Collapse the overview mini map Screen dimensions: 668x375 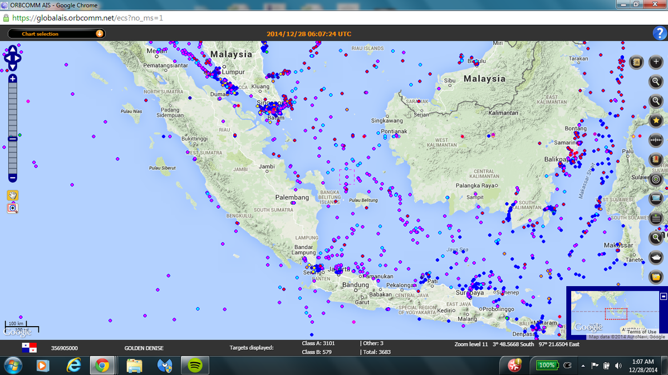663,297
